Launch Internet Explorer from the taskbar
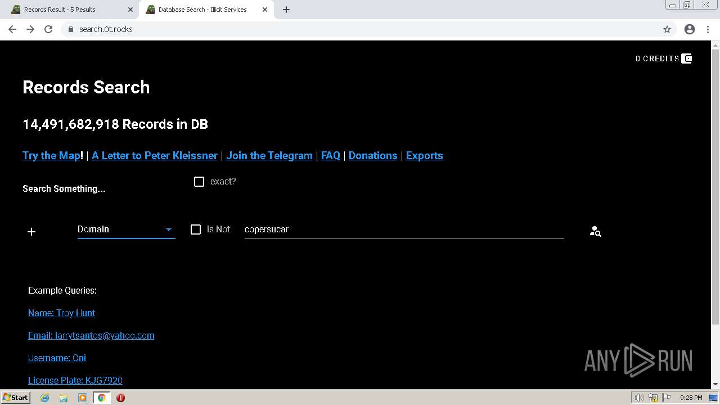 click(x=45, y=398)
